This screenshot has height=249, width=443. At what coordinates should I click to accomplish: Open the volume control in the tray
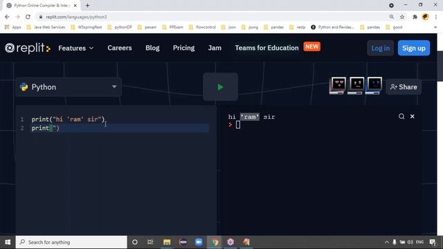[x=410, y=242]
